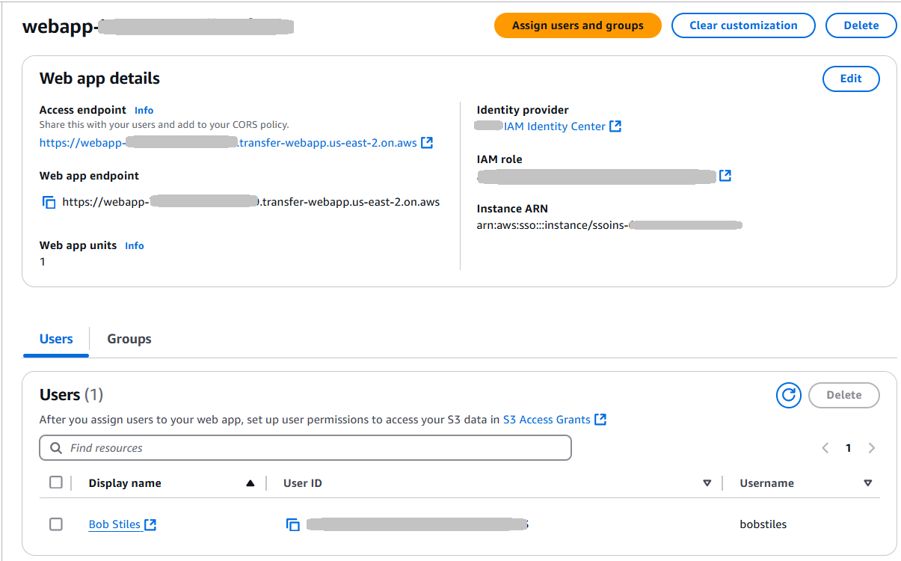This screenshot has width=901, height=561.
Task: Copy the Web app endpoint URL
Action: click(x=49, y=202)
